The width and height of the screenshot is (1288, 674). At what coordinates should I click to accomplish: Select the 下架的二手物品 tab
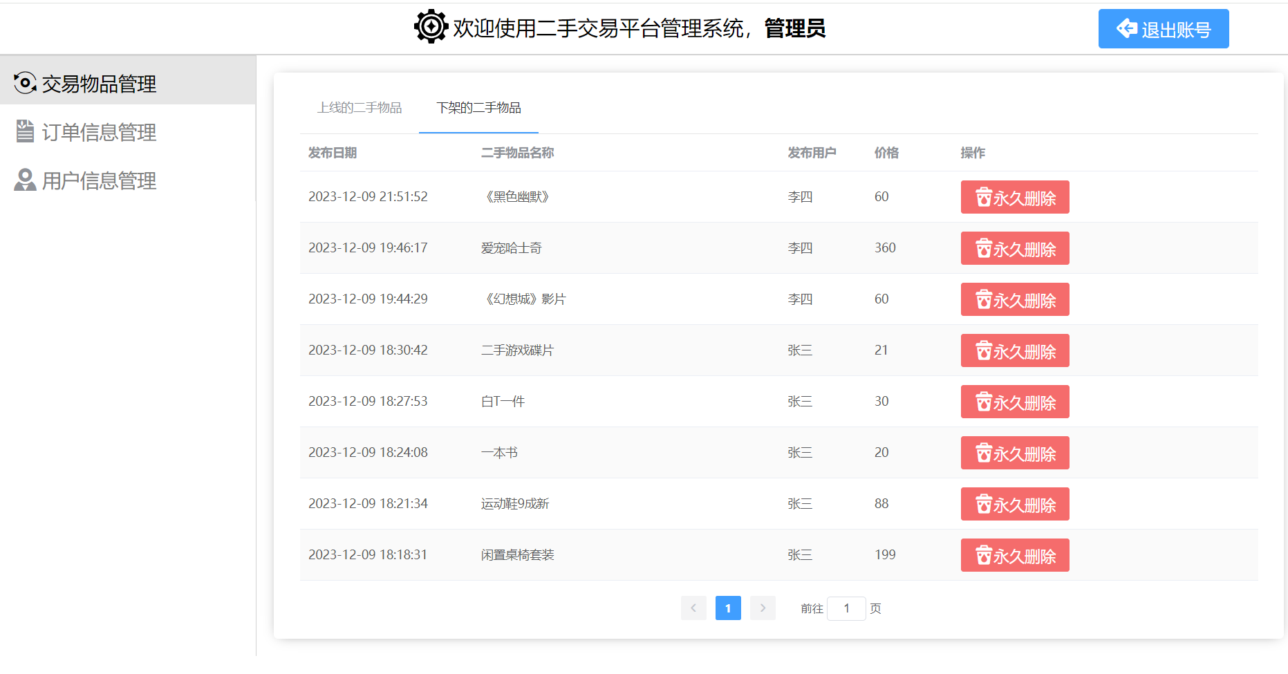(x=478, y=108)
